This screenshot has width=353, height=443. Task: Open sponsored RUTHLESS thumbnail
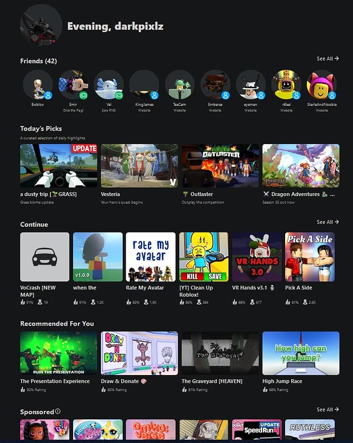click(310, 429)
